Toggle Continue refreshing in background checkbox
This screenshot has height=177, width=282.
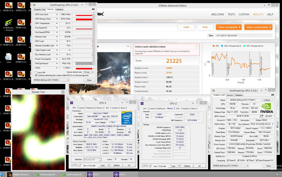click(36, 75)
